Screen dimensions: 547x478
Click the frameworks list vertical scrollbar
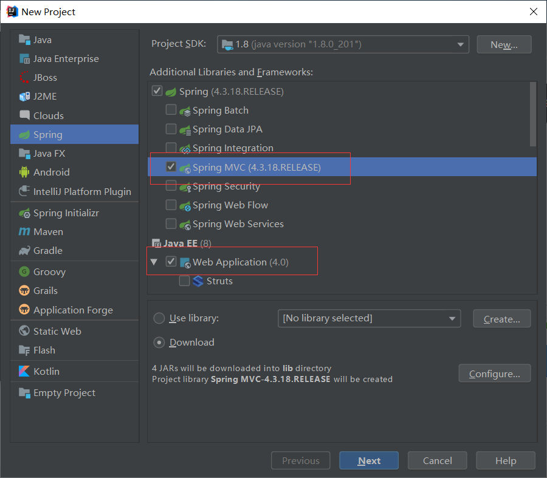click(x=532, y=114)
